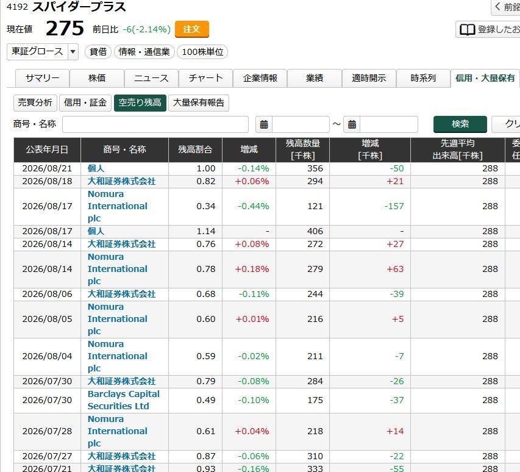Open Nomura International plc link dated 2026/08/04
This screenshot has width=520, height=472.
tap(118, 356)
